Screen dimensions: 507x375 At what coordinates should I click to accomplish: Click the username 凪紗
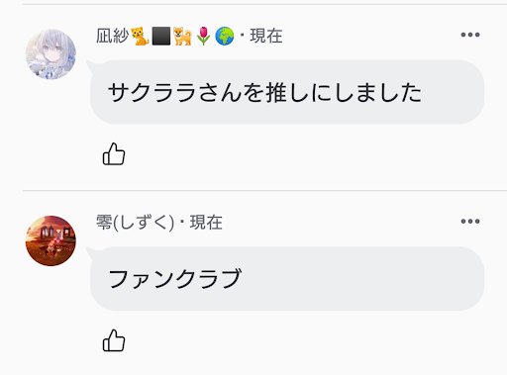click(112, 36)
